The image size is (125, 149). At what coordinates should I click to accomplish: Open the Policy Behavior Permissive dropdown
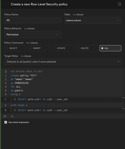click(x=33, y=34)
